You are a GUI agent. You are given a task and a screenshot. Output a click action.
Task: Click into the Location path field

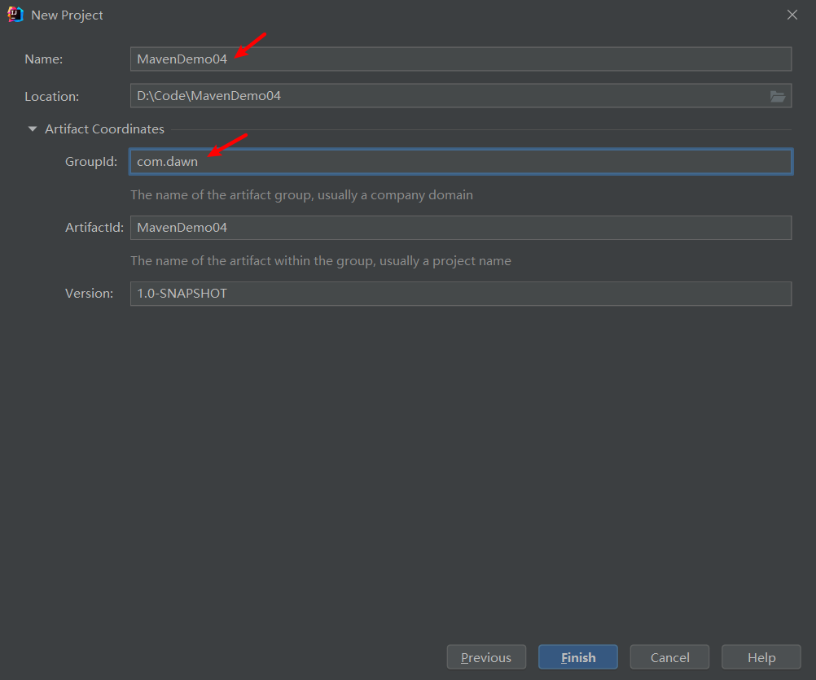click(x=448, y=96)
